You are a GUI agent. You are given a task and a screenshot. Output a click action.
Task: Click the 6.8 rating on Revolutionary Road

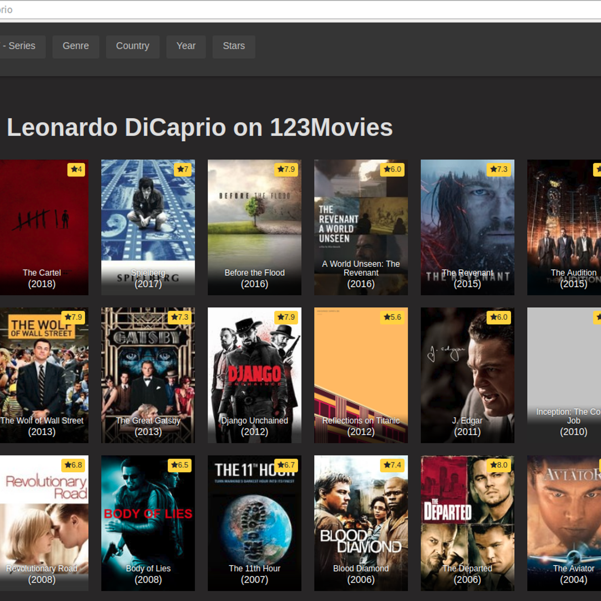[x=73, y=465]
